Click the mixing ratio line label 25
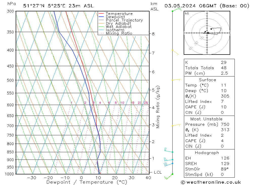Viewport: 253px width, 185px height. 146,103
